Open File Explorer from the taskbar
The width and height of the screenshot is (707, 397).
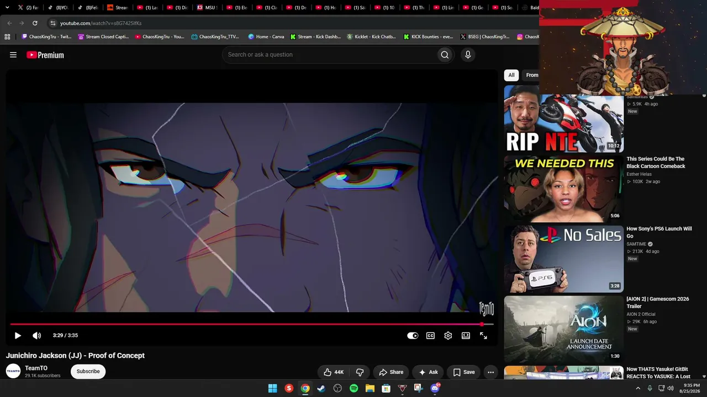tap(370, 388)
